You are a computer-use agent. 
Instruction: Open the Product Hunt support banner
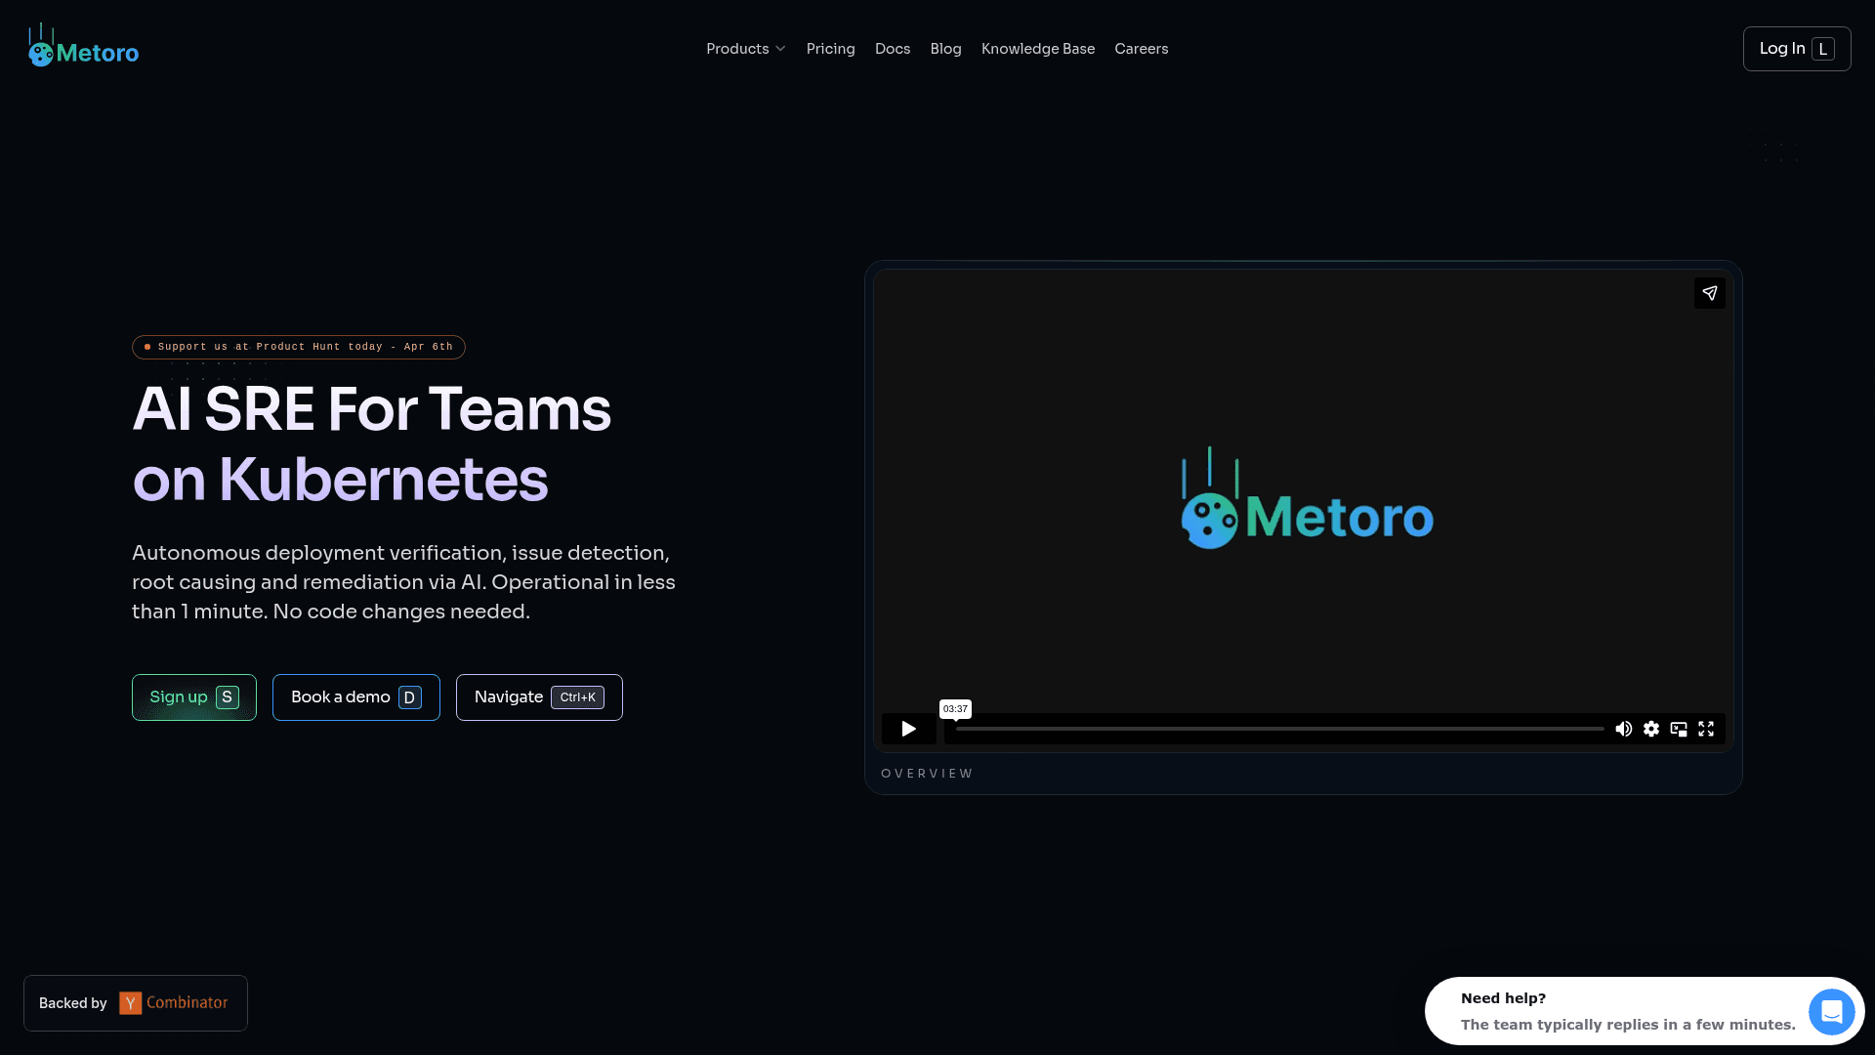pyautogui.click(x=298, y=347)
